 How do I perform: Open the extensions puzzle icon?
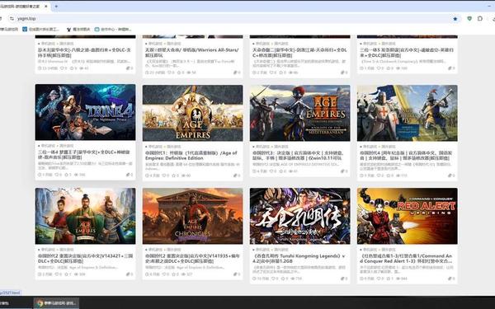coord(480,19)
